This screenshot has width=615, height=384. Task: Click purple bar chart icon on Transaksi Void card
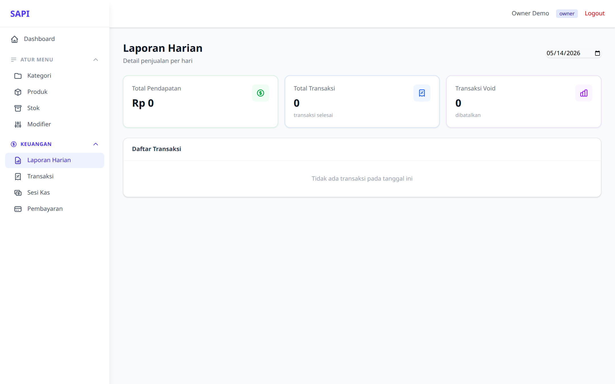pyautogui.click(x=584, y=93)
